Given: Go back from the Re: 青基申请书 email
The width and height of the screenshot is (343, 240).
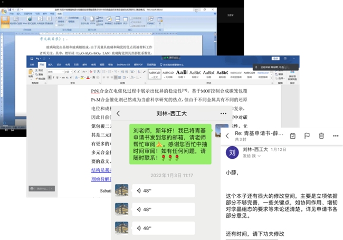Looking at the screenshot, I should [x=228, y=136].
